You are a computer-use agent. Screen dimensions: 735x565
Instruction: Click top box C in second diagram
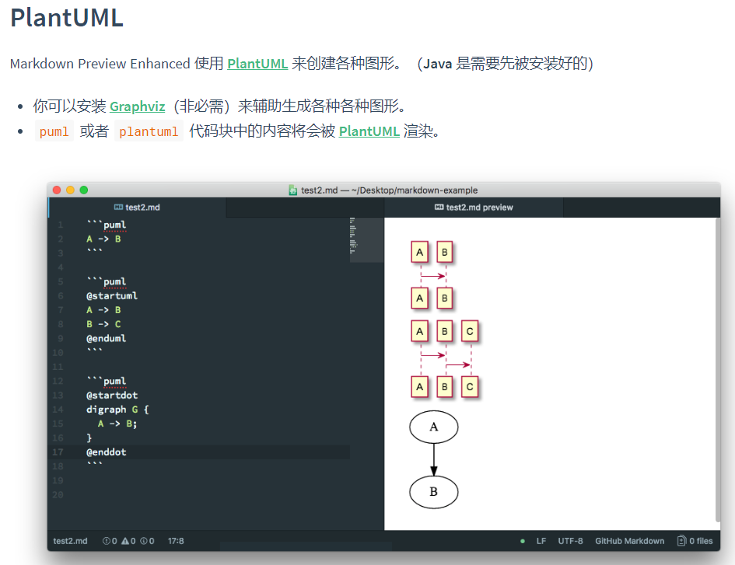(x=470, y=332)
